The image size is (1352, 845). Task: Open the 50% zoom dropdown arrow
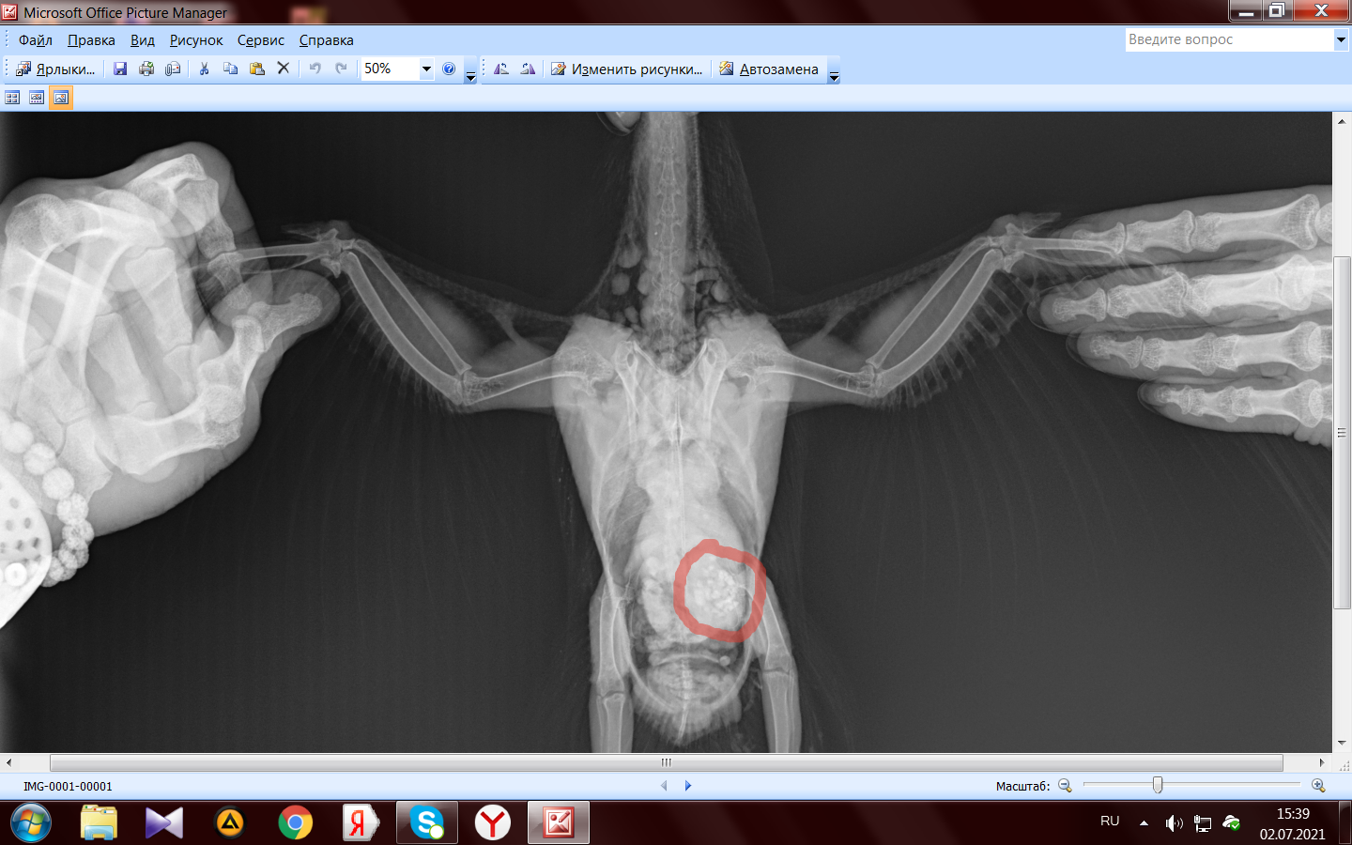426,69
